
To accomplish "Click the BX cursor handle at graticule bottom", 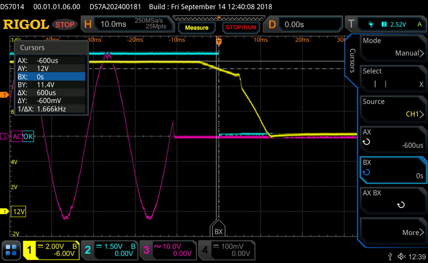I will (x=218, y=228).
